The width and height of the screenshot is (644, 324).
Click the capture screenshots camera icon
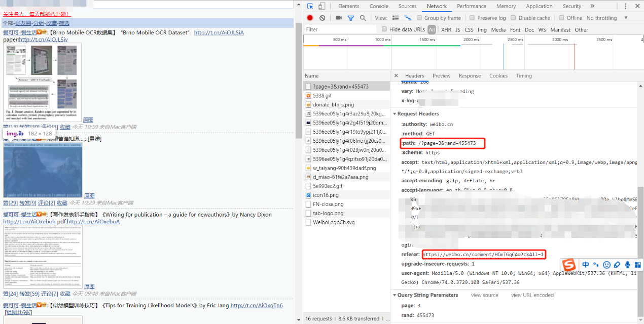point(338,18)
